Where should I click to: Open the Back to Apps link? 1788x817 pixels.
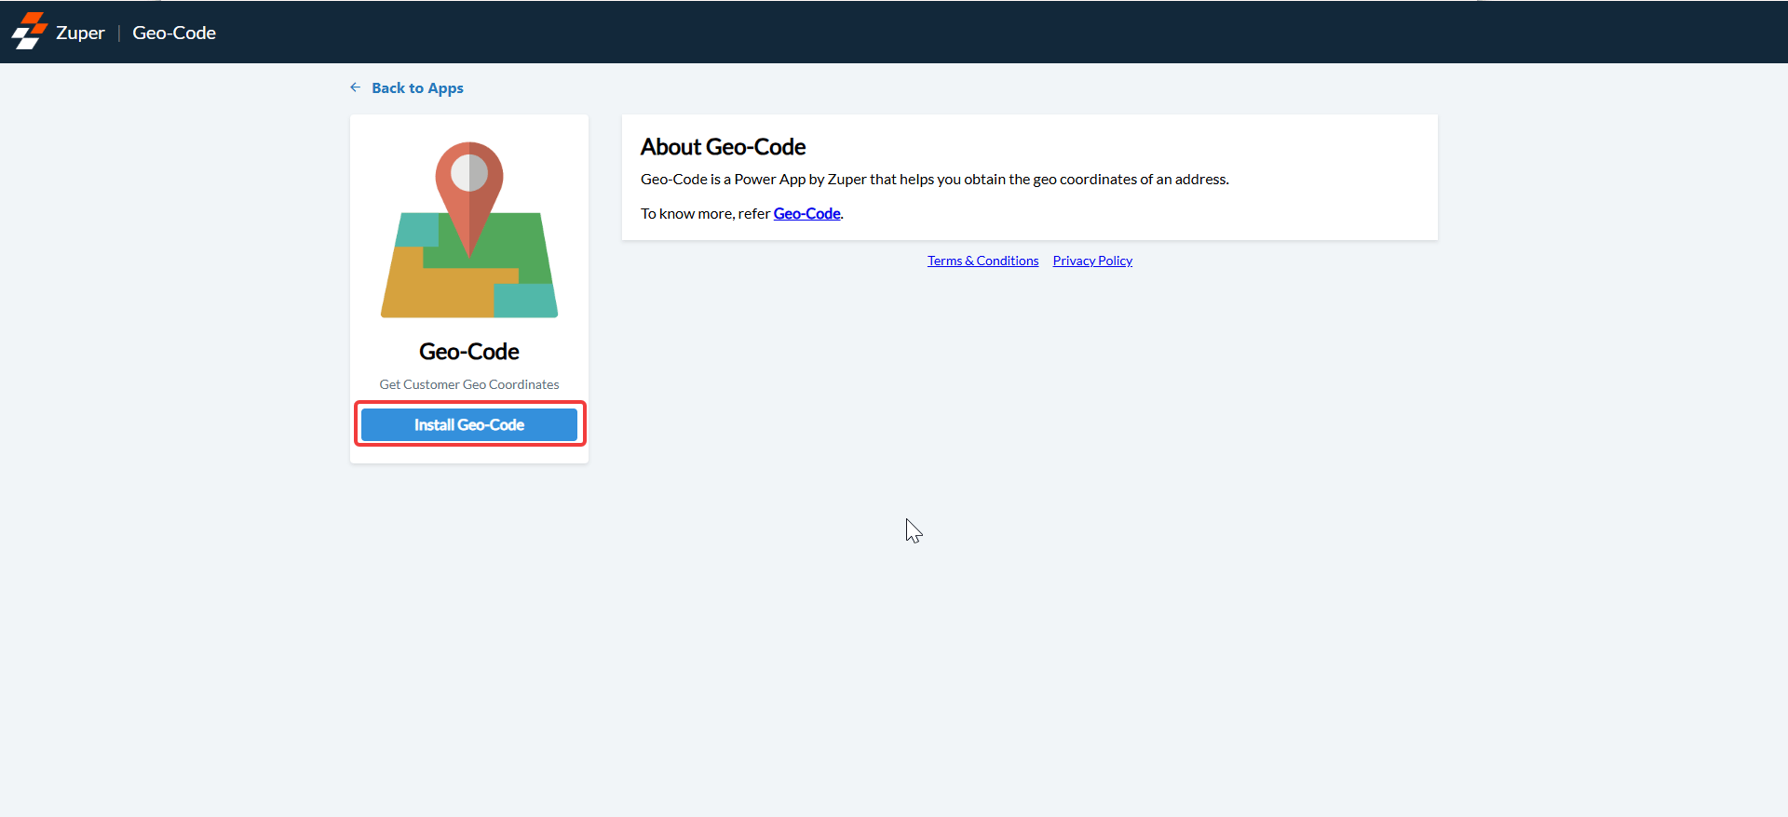tap(417, 88)
